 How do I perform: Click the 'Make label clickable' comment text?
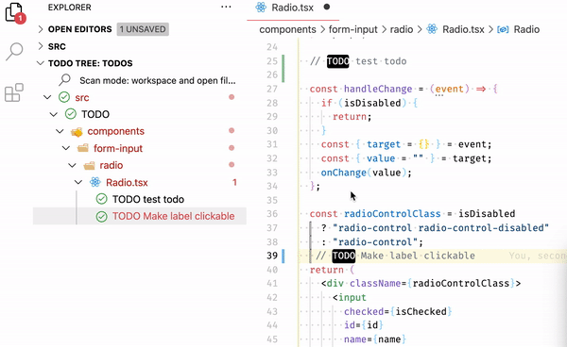(418, 256)
